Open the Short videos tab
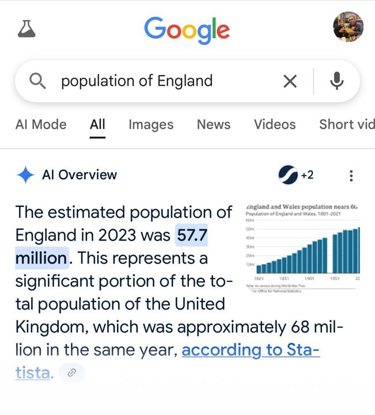Image resolution: width=375 pixels, height=415 pixels. click(347, 124)
